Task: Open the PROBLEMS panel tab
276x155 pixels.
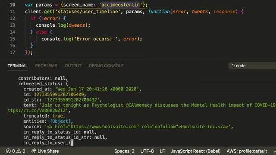Action: (46, 66)
